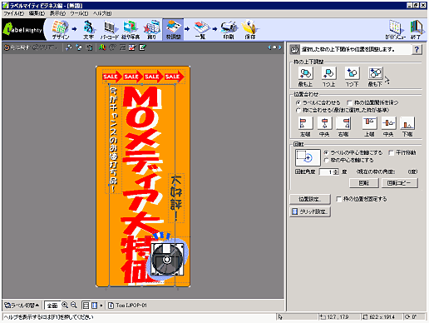
Task: Expand the ラベル切替 (Label Switch) menu
Action: tap(22, 306)
